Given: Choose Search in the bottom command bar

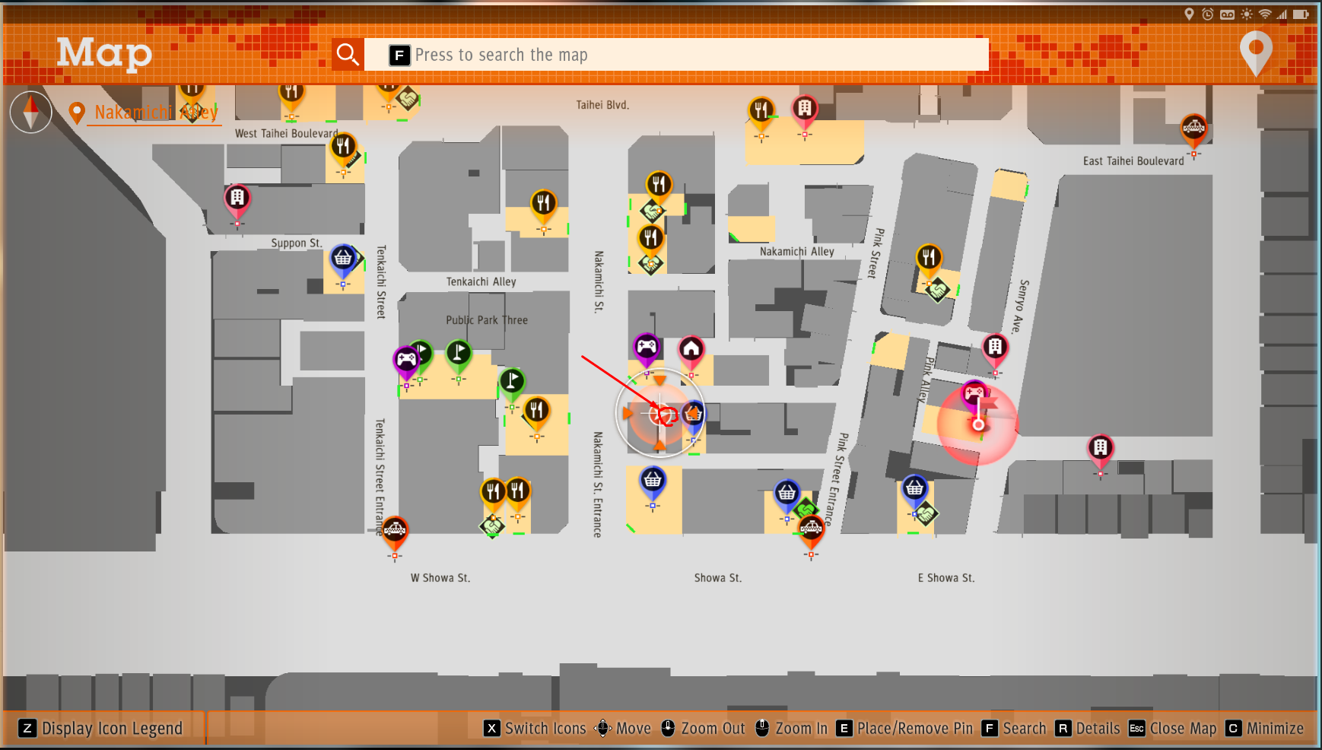Looking at the screenshot, I should (1014, 729).
